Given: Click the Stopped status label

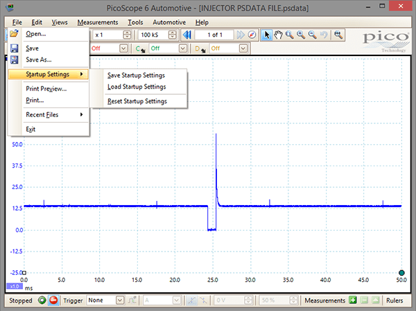Looking at the screenshot, I should tap(21, 301).
